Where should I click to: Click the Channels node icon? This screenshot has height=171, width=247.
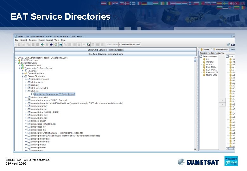click(x=26, y=71)
